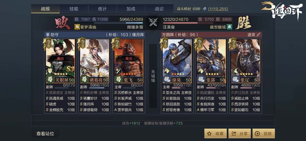Select 徐晃 general portrait card

click(x=177, y=61)
